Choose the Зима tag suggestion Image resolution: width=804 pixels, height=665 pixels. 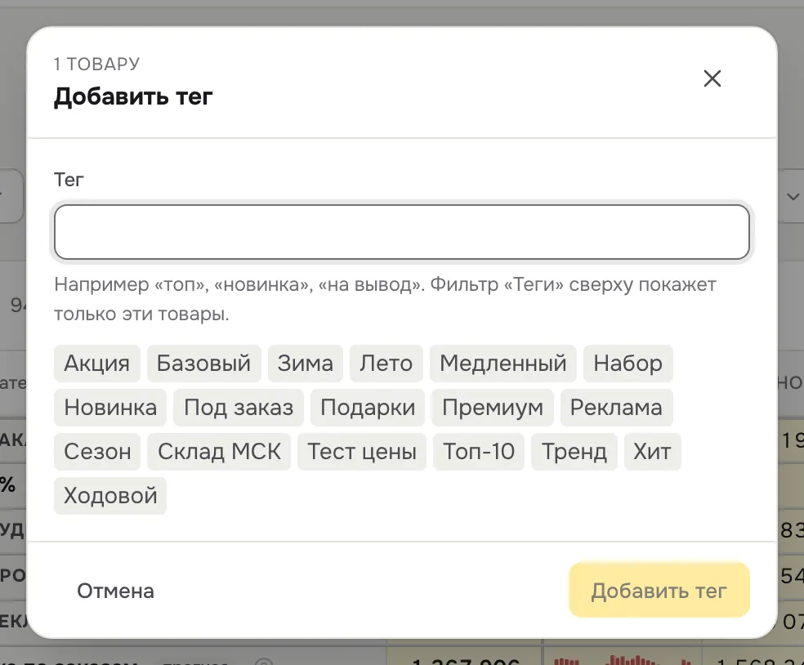(x=306, y=364)
